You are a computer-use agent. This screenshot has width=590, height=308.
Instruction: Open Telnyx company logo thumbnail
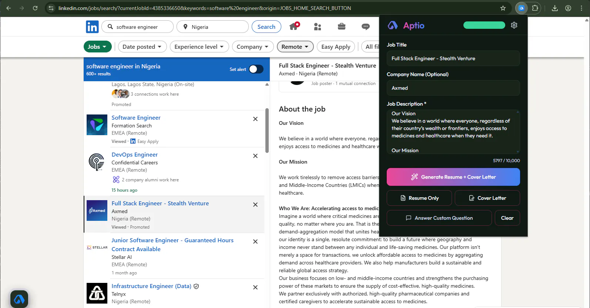point(97,293)
